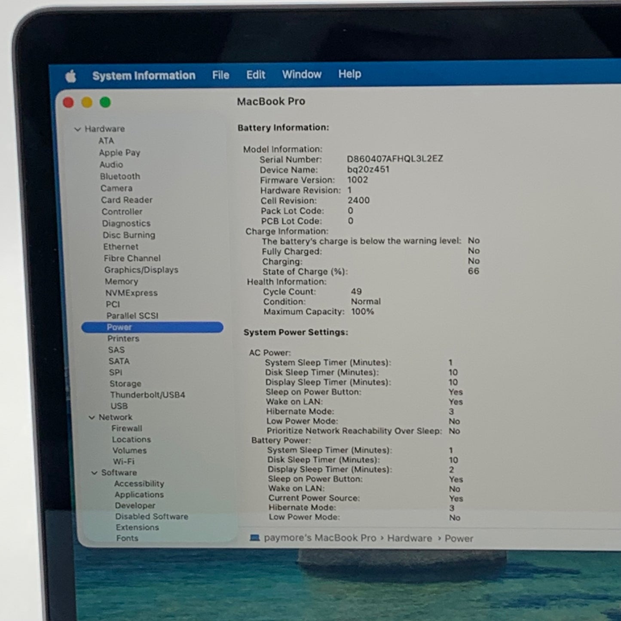Click the Firmware Version value 1002

click(358, 180)
